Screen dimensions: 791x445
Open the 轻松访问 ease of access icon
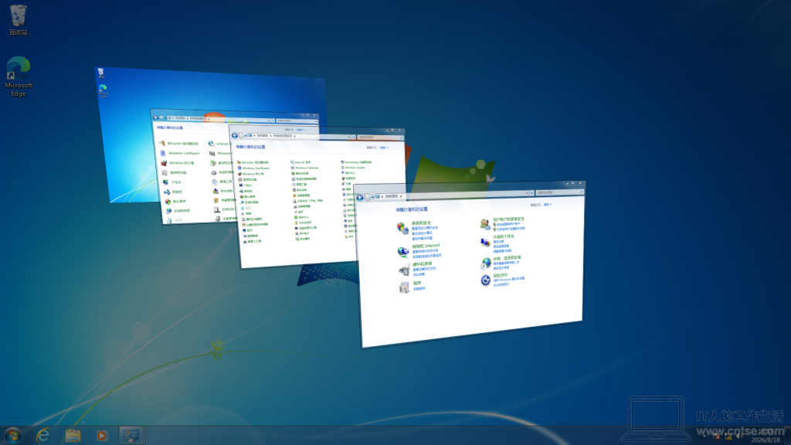(x=485, y=280)
